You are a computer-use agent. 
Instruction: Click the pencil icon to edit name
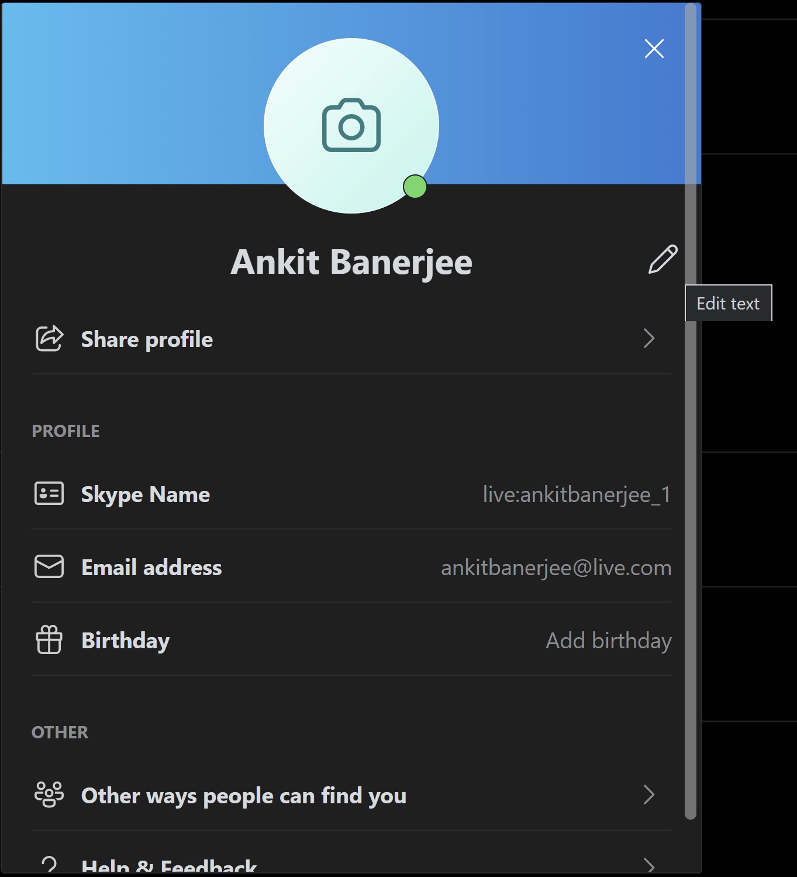coord(663,259)
